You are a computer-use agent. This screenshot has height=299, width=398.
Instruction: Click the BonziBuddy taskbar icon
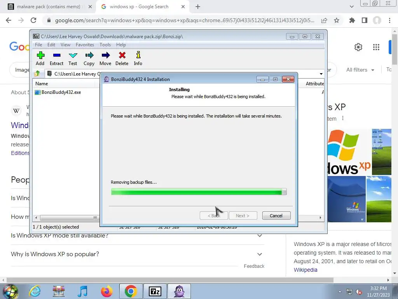(x=179, y=291)
